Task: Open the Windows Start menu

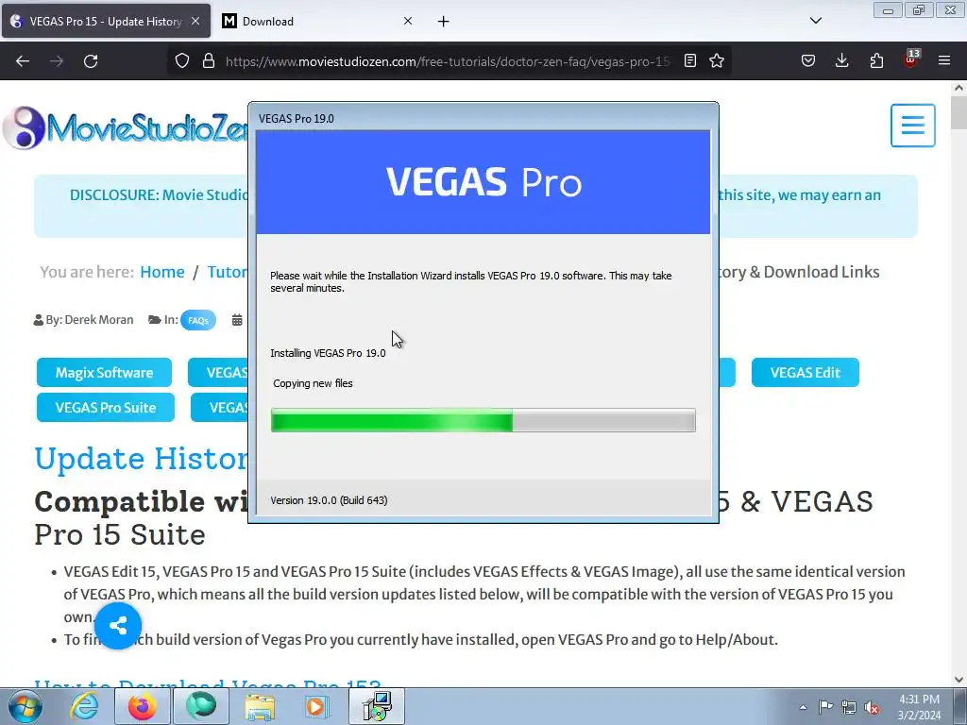Action: [25, 706]
